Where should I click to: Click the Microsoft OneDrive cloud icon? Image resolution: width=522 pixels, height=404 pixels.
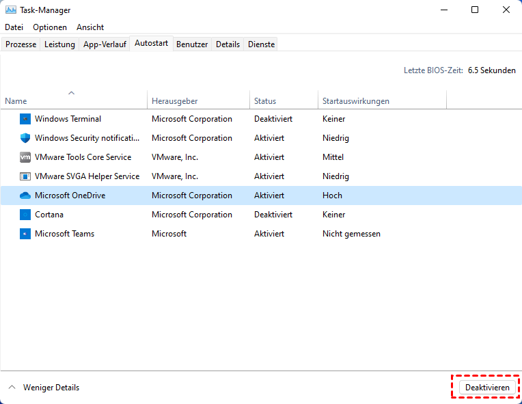[x=25, y=196]
